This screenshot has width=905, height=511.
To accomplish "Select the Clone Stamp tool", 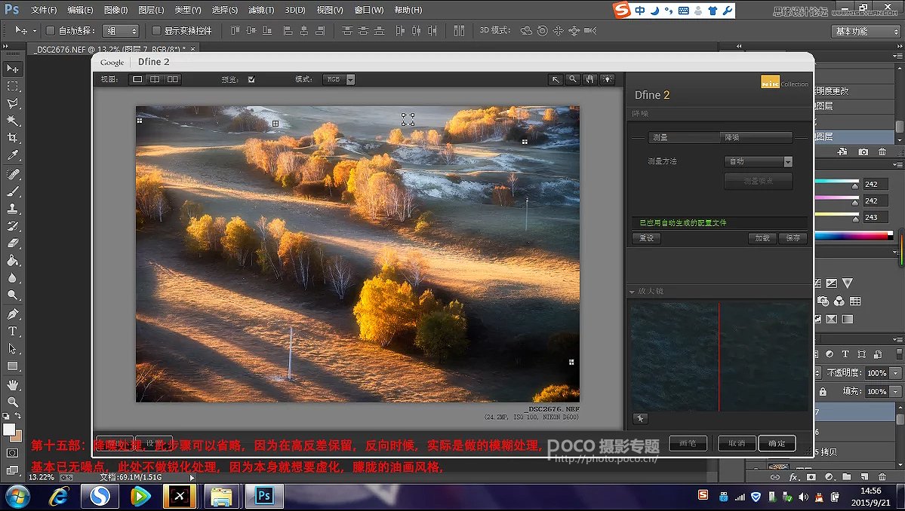I will [x=12, y=209].
